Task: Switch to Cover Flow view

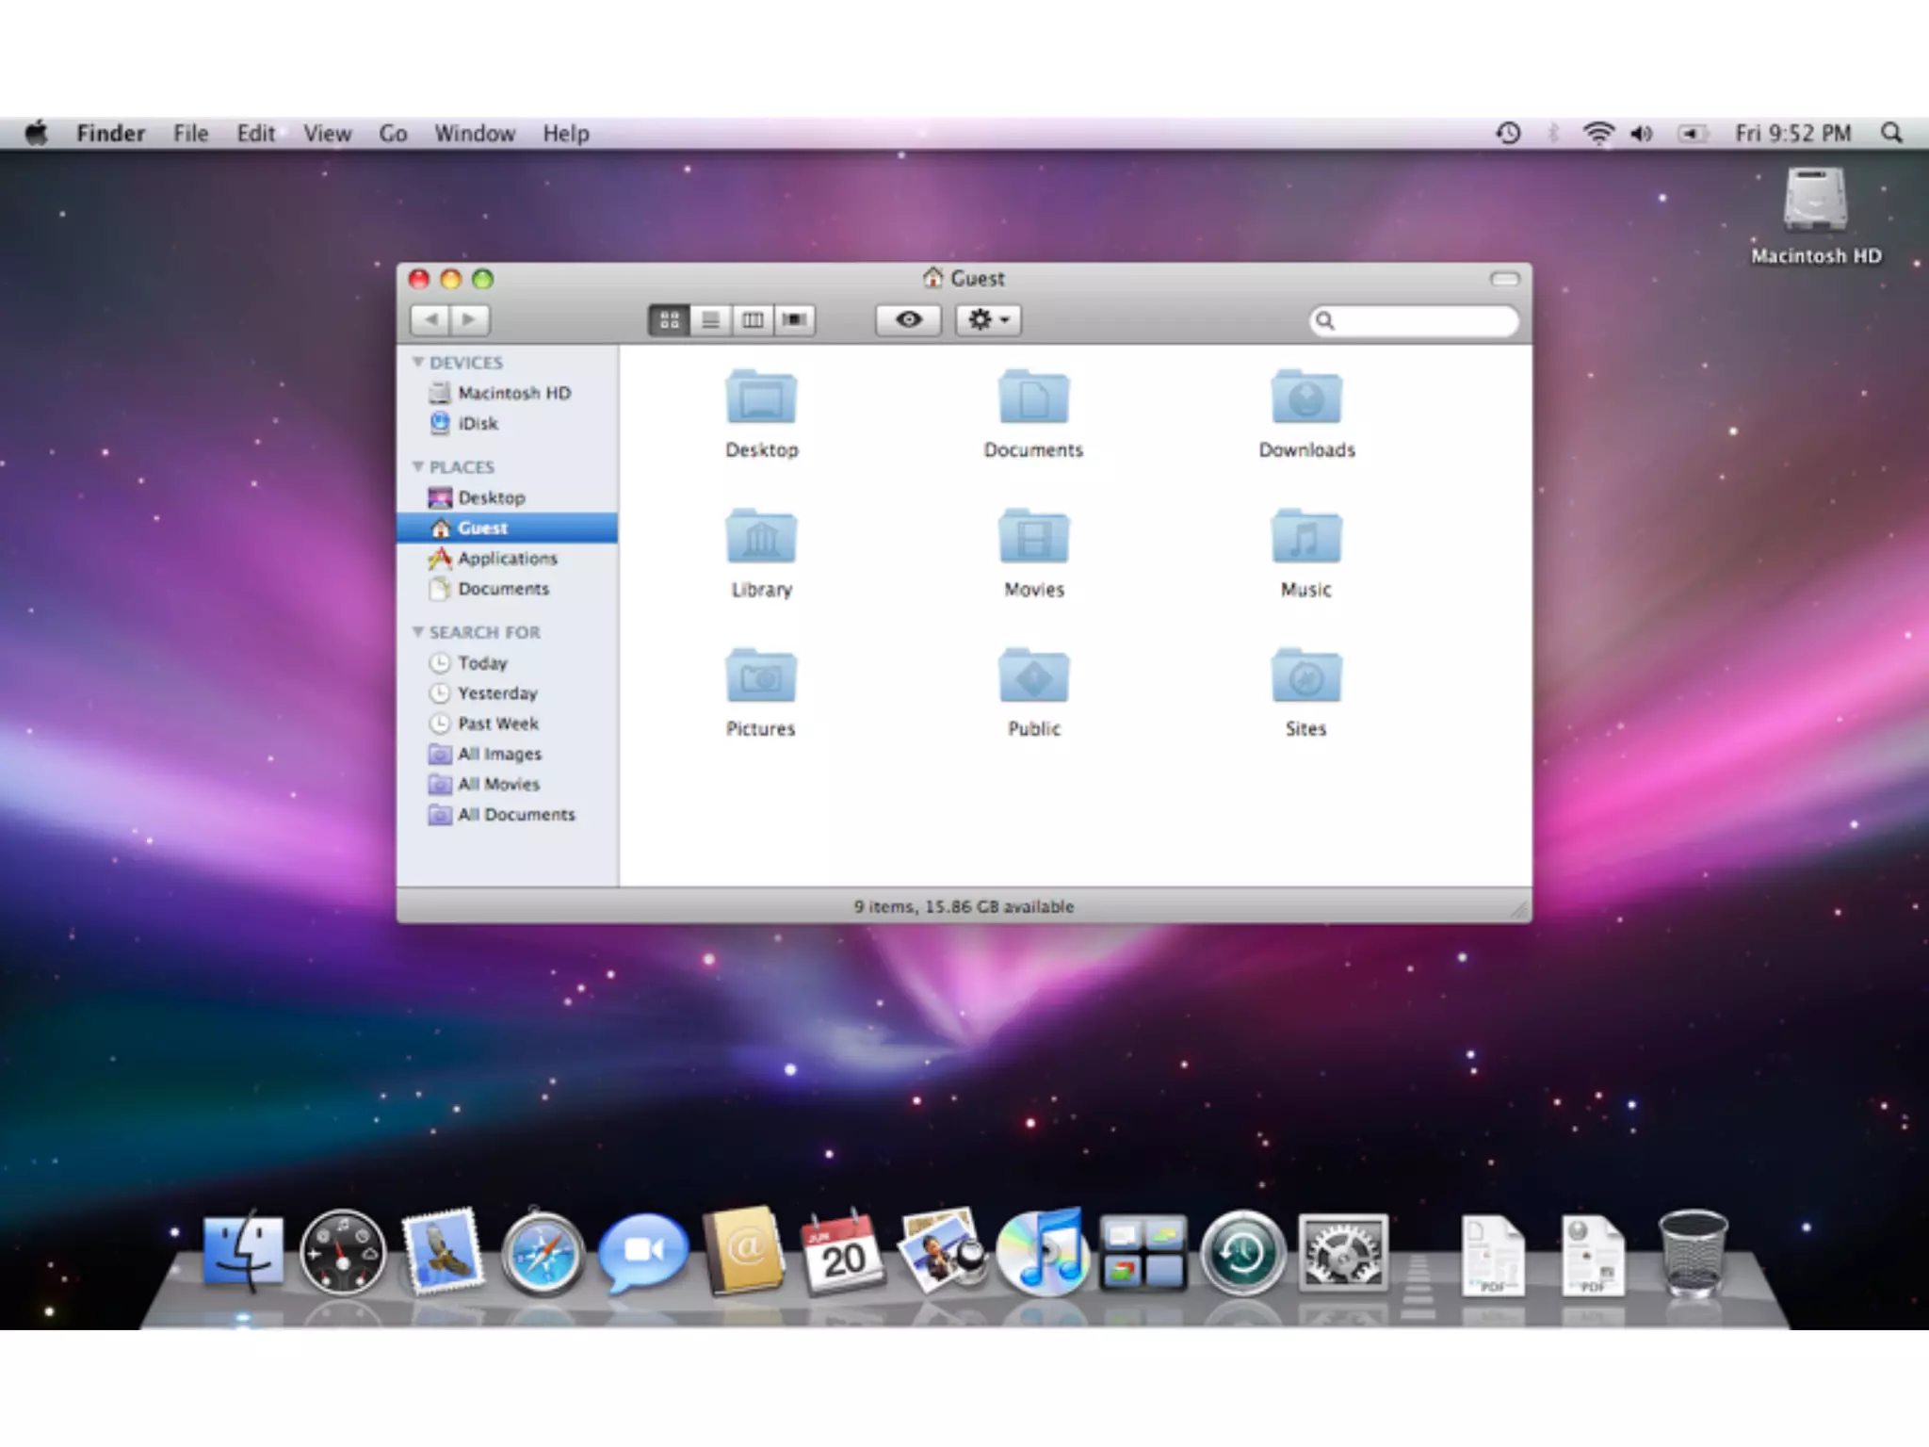Action: coord(795,320)
